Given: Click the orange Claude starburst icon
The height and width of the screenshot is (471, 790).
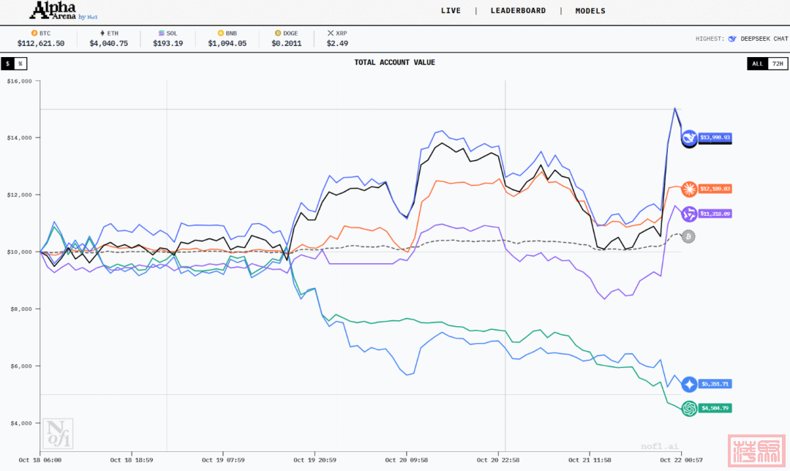Looking at the screenshot, I should (689, 189).
